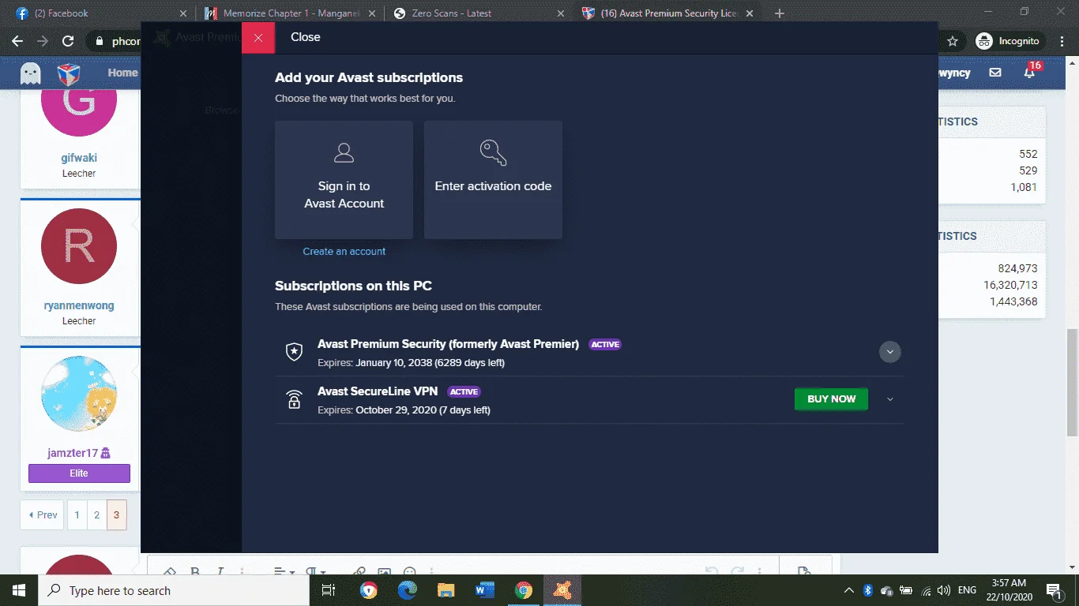Reload the current page
Image resolution: width=1079 pixels, height=606 pixels.
(x=69, y=41)
